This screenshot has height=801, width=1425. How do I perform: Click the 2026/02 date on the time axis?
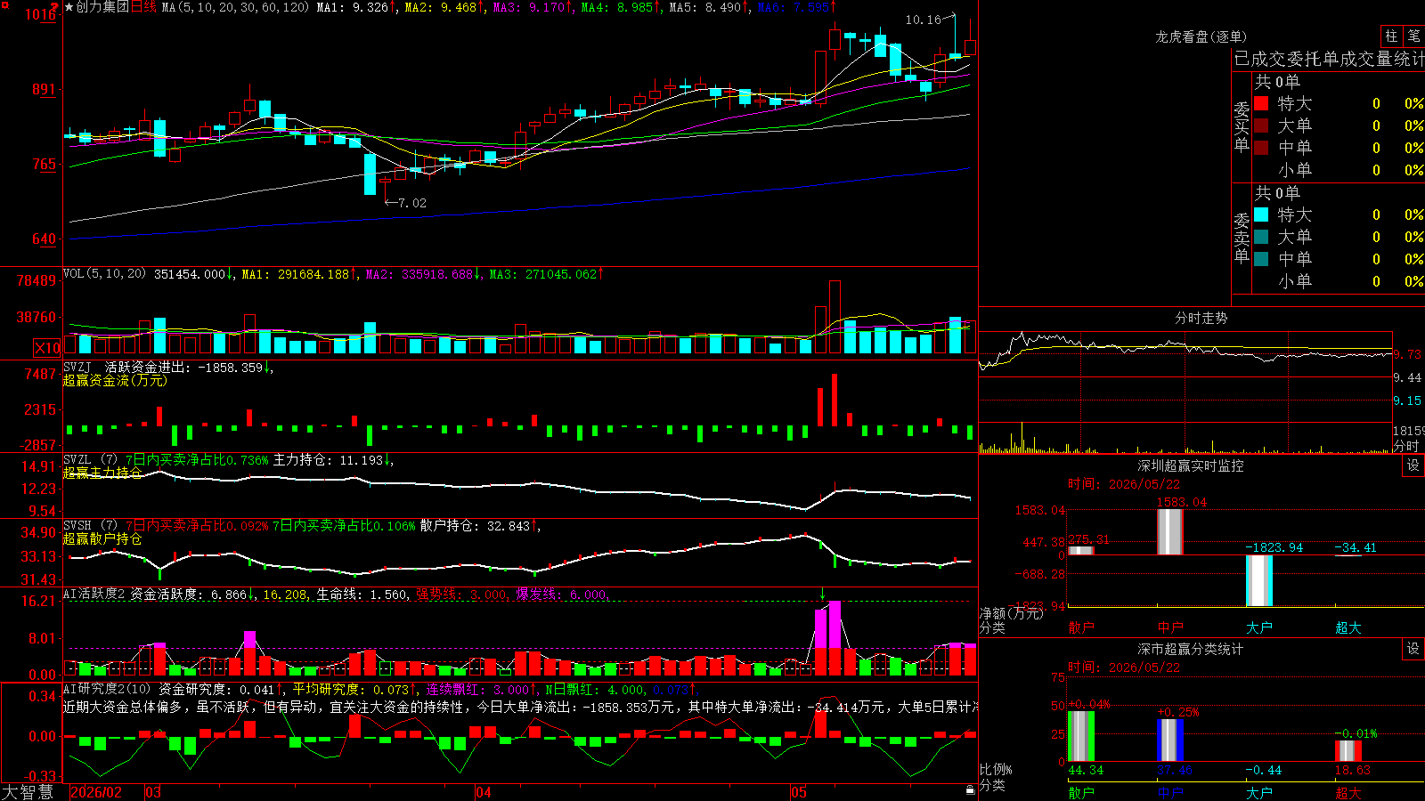[x=96, y=792]
